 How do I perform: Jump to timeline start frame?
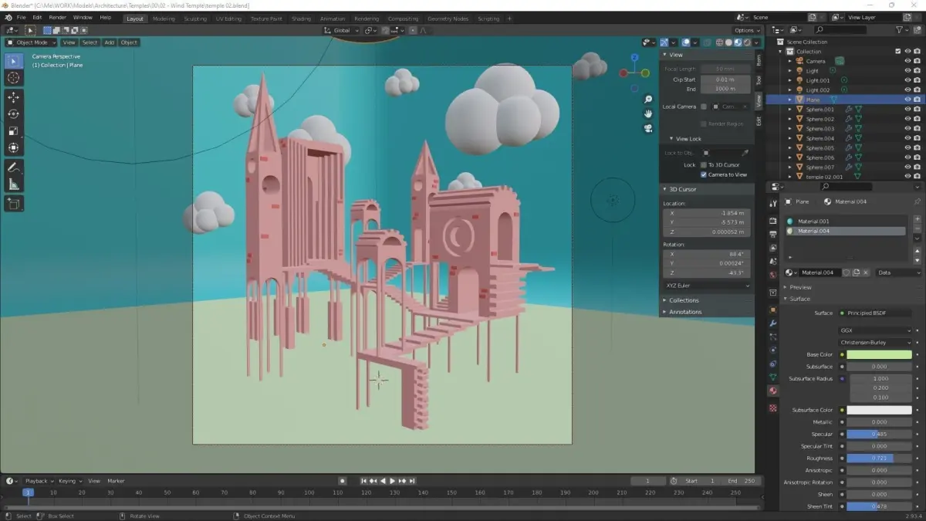[365, 481]
